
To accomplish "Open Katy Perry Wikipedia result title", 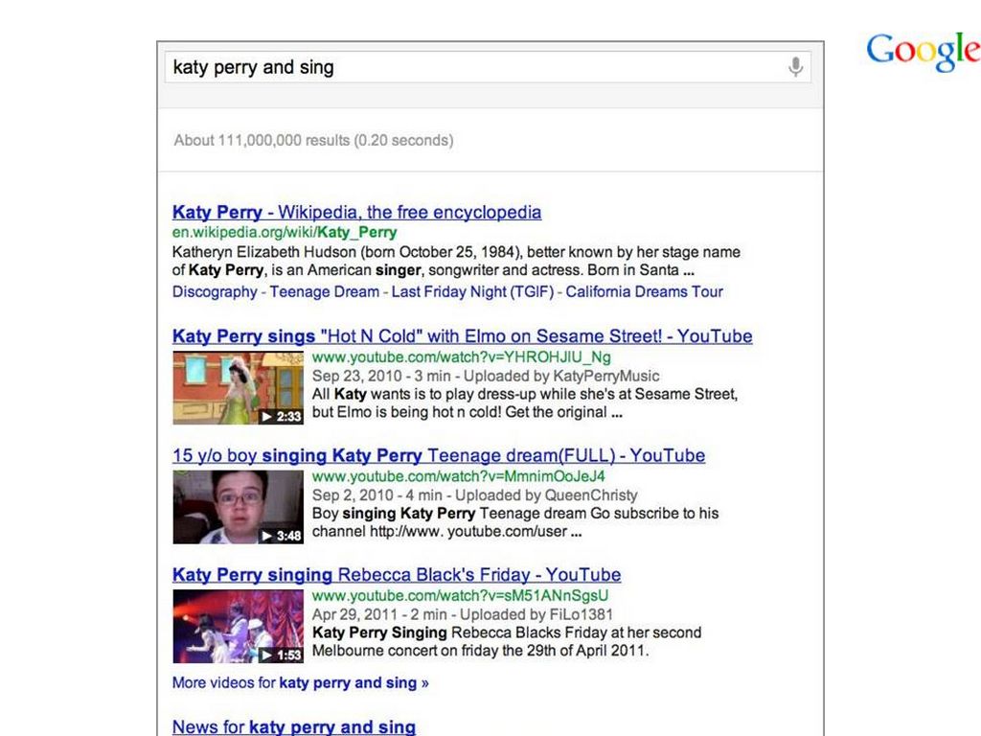I will 356,212.
